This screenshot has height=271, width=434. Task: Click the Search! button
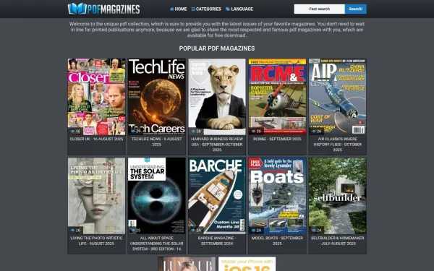(356, 9)
